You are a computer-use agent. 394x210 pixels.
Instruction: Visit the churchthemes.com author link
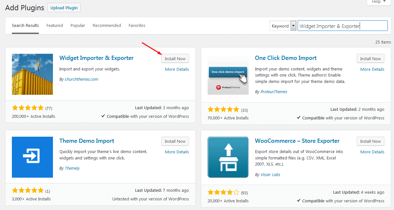click(x=81, y=79)
